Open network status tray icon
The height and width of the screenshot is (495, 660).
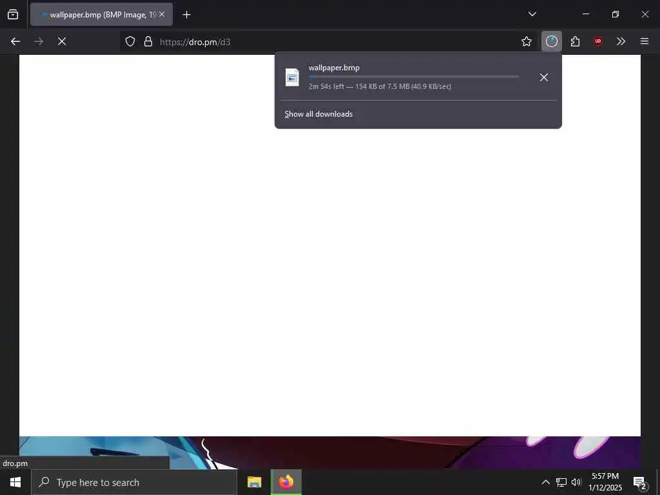point(561,482)
